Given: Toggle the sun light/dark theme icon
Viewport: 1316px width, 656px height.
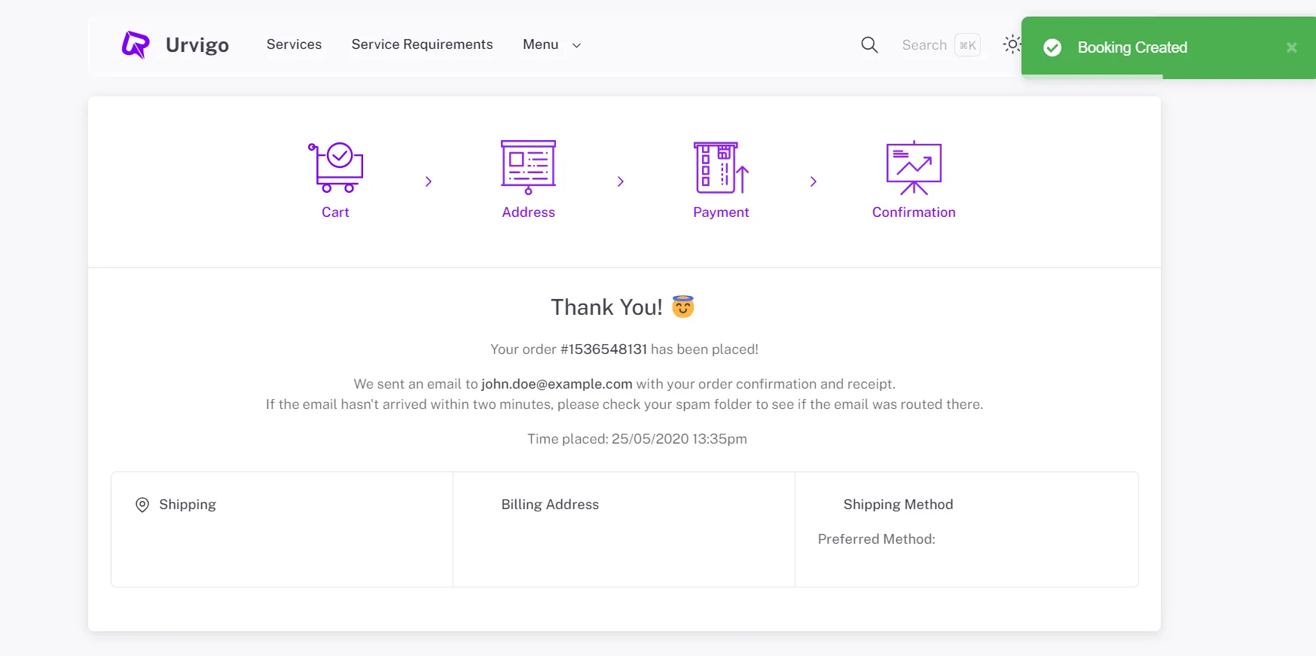Looking at the screenshot, I should coord(1012,44).
